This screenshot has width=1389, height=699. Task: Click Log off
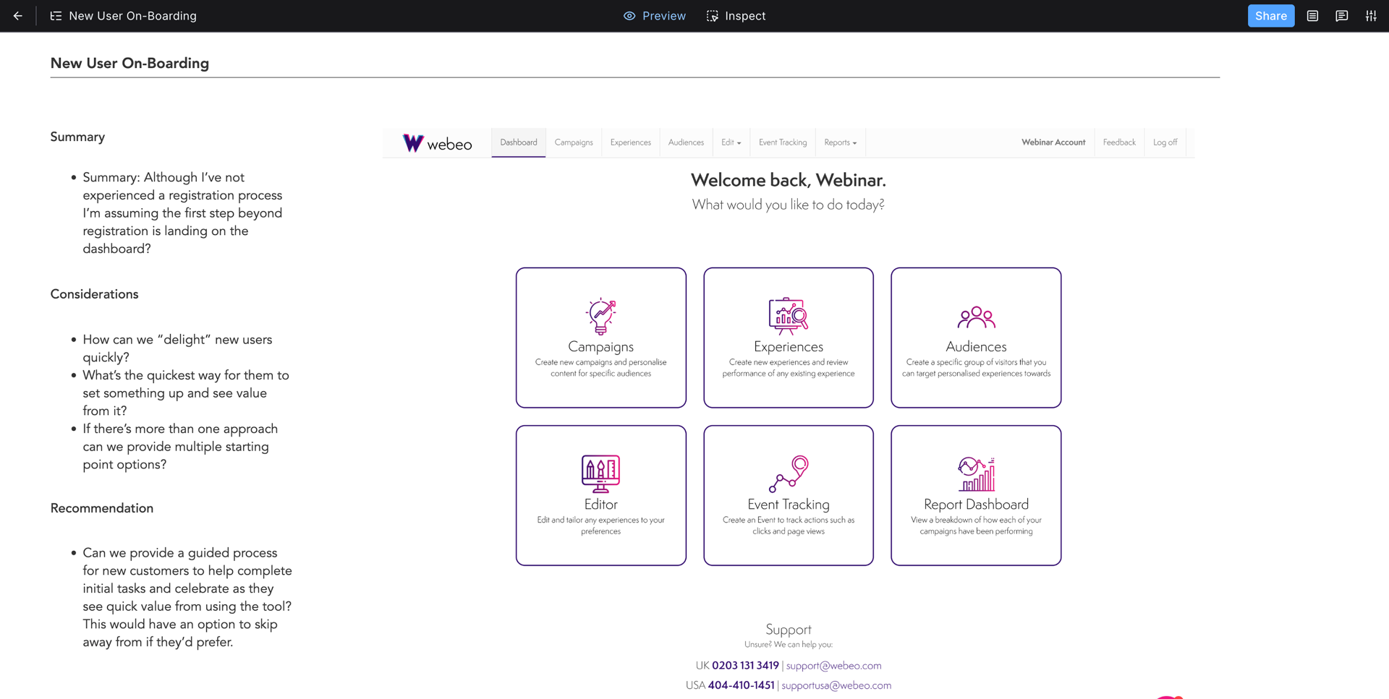1165,142
